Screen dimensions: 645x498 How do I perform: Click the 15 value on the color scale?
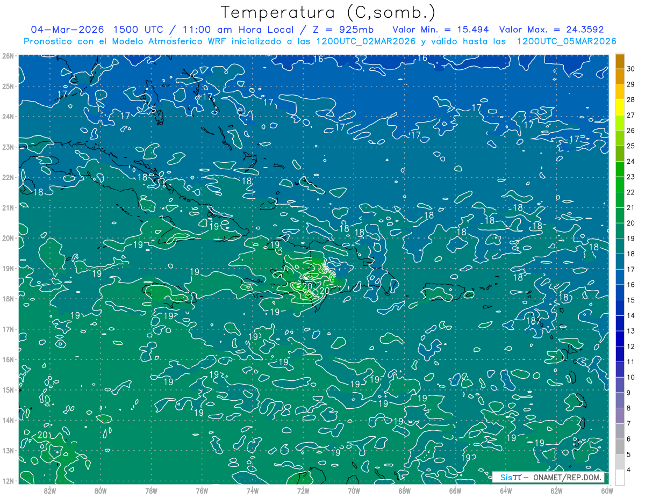(630, 300)
